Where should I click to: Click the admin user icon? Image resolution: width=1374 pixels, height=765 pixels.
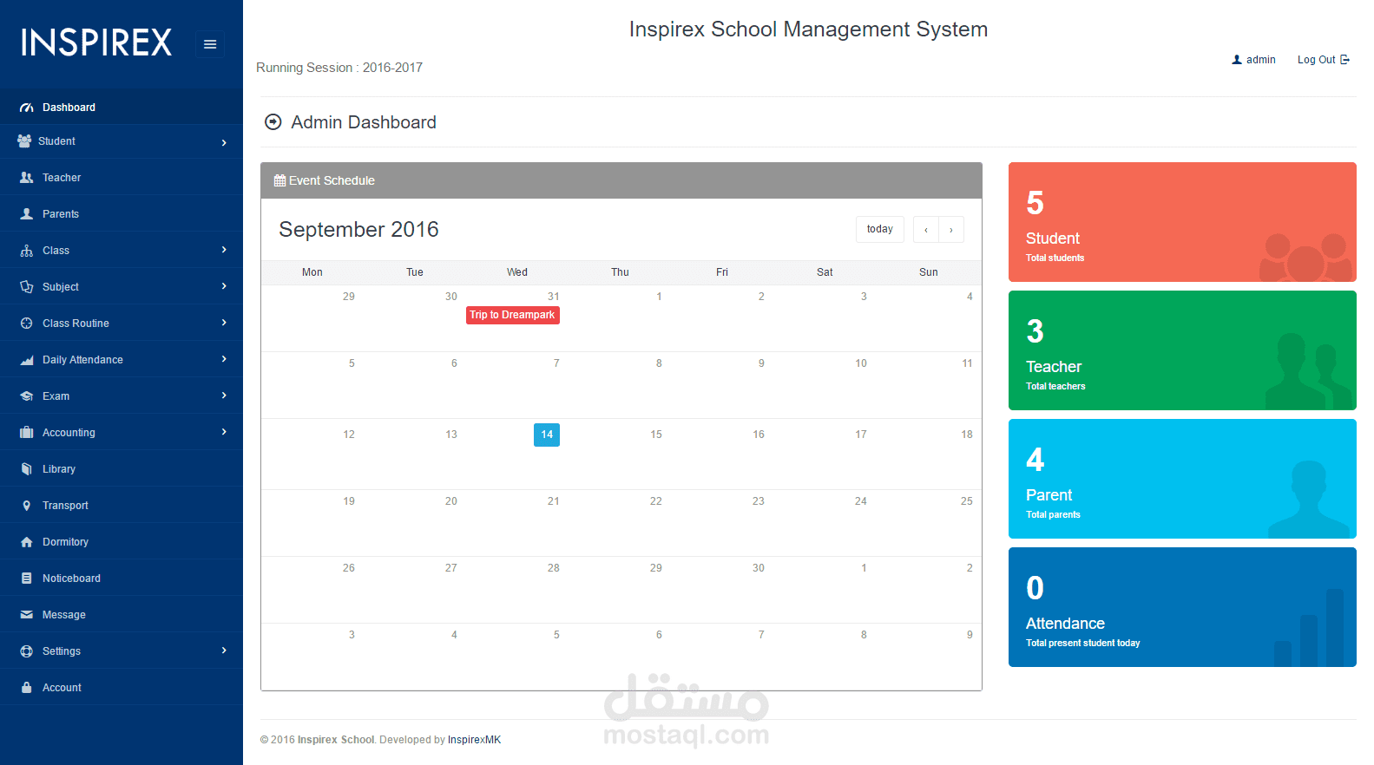[1237, 60]
